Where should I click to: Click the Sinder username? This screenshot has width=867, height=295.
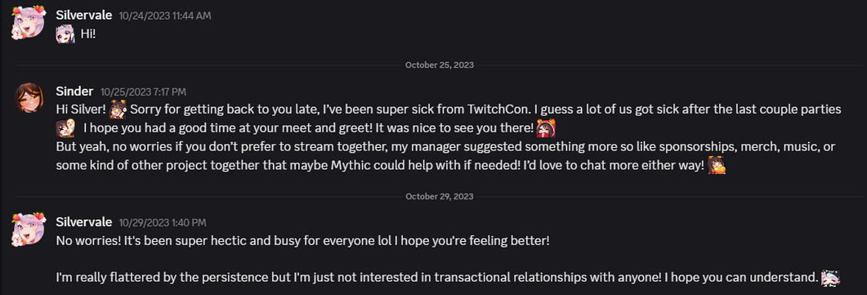[74, 92]
